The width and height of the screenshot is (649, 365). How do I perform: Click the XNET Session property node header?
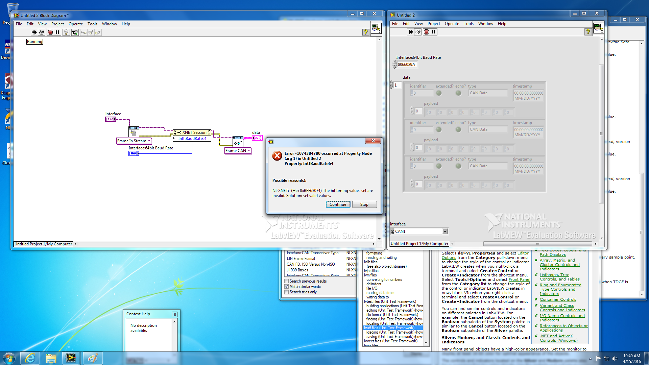(192, 132)
